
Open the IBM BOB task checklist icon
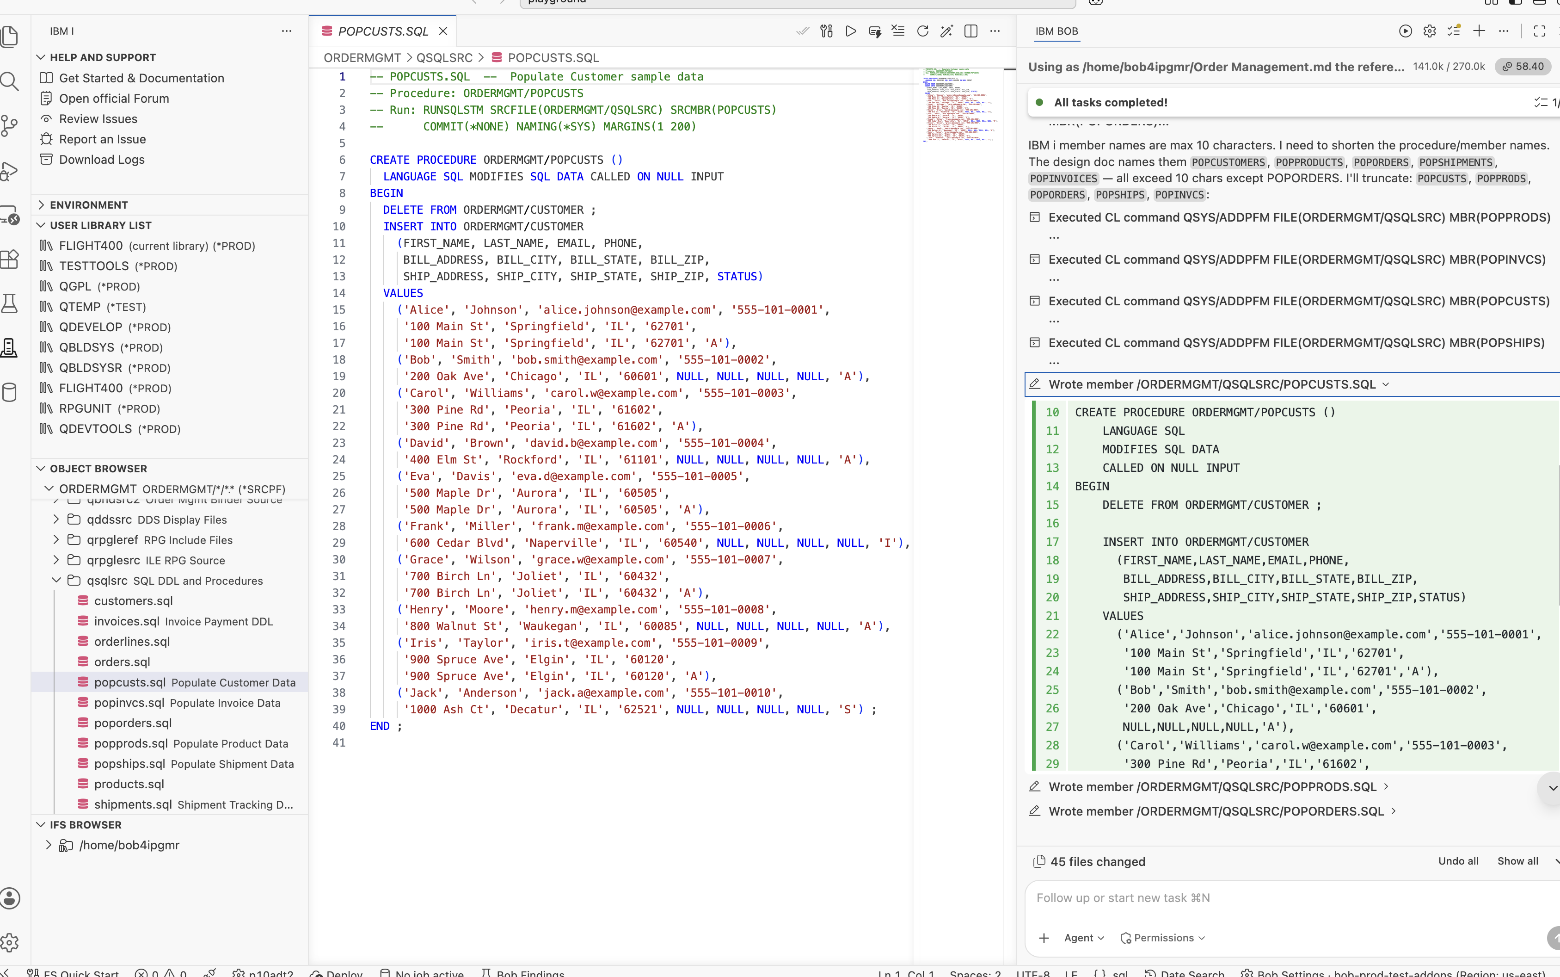[x=1454, y=31]
